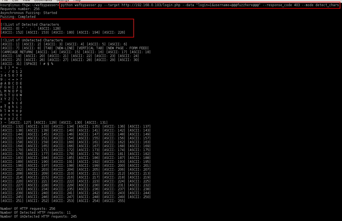Click undetected entry [ASCII: 200]
The width and height of the screenshot is (342, 221).
pyautogui.click(x=114, y=166)
